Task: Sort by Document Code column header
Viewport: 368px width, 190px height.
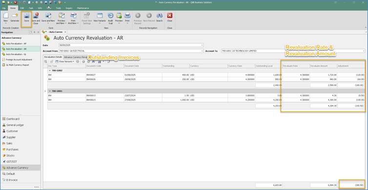Action: [x=104, y=66]
